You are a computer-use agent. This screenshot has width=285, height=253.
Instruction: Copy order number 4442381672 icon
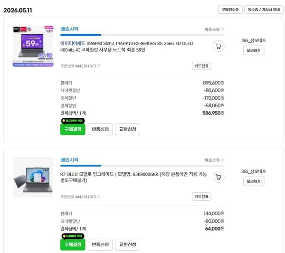(x=98, y=197)
